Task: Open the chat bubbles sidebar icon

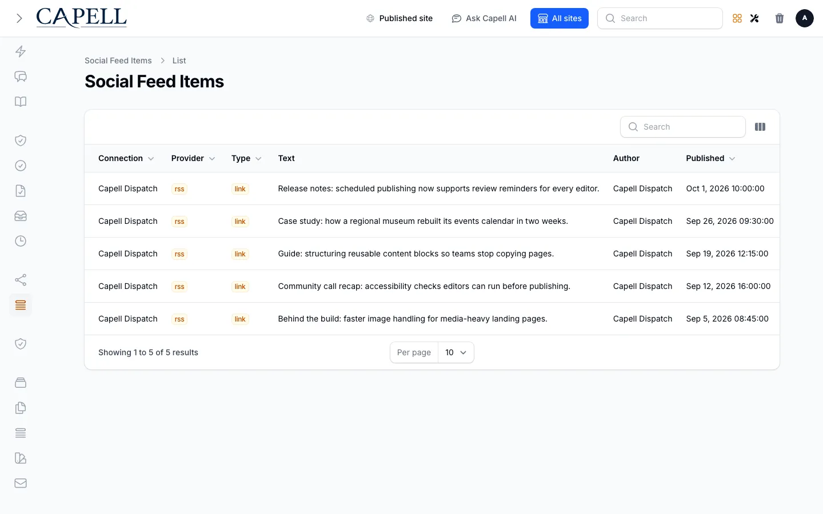Action: click(21, 77)
